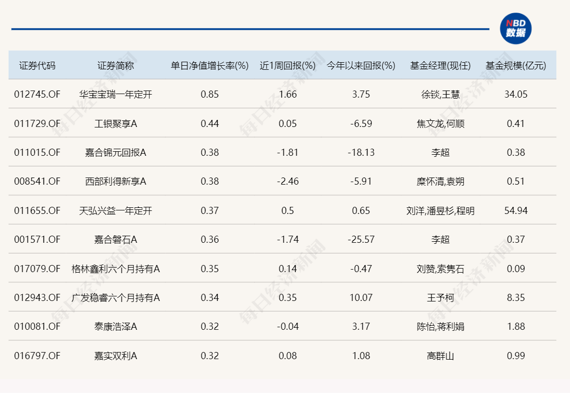Select the year-to-date return 0.65
The image size is (570, 393).
coord(361,211)
